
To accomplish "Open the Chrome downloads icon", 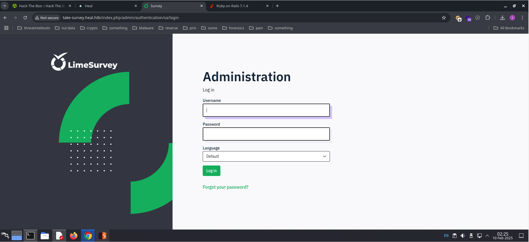I will [x=502, y=18].
